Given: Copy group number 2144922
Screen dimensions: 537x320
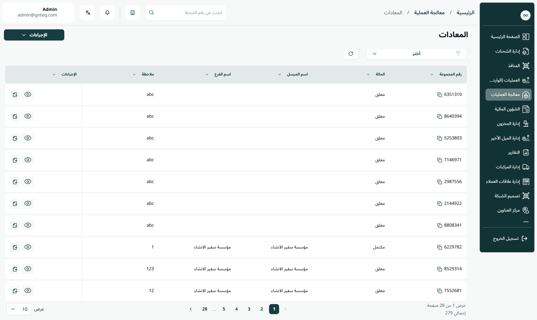Looking at the screenshot, I should (x=439, y=204).
